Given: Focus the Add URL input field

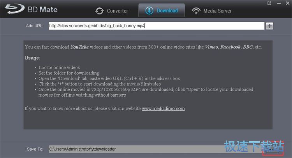Looking at the screenshot, I should [157, 26].
